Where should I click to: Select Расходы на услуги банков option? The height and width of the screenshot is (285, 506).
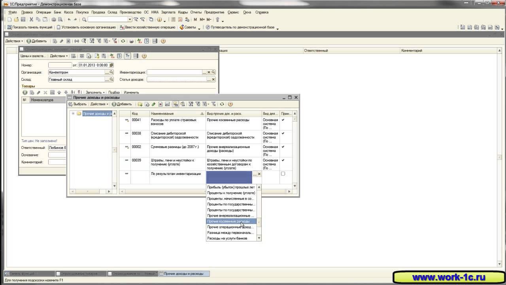pos(231,238)
